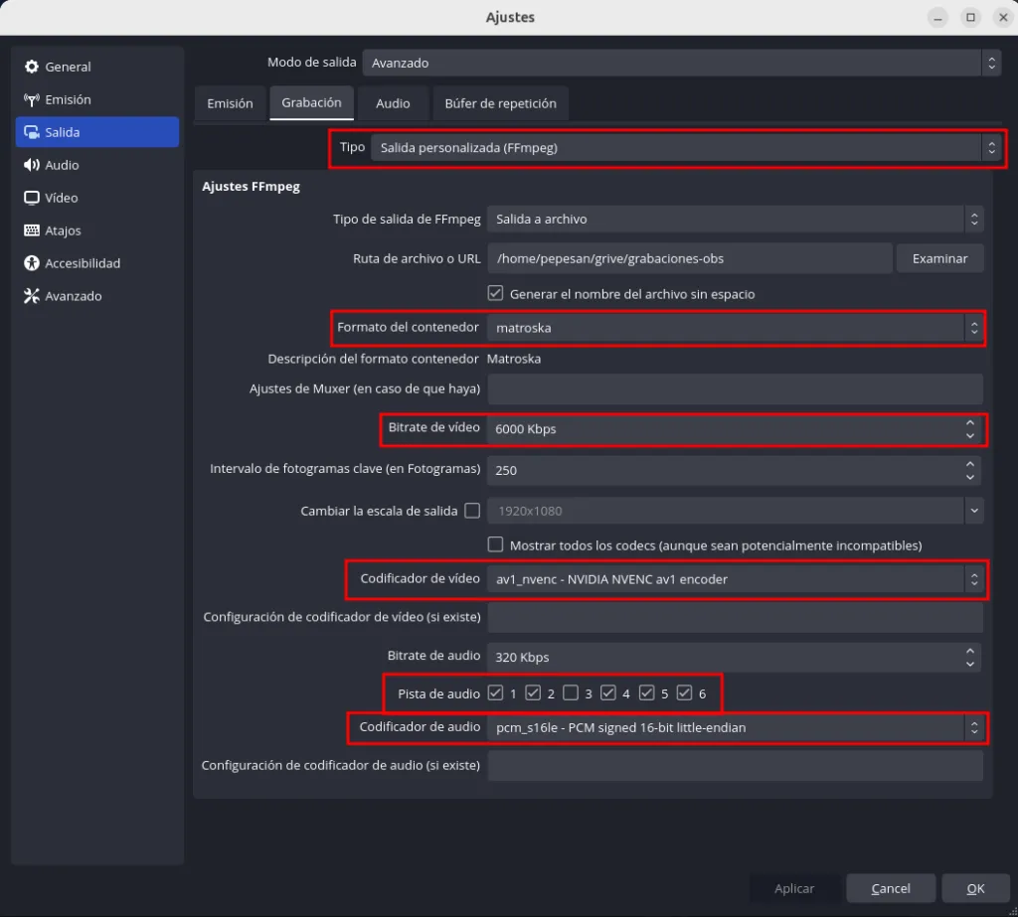Increase the Bitrate de vídeo stepper
1018x917 pixels.
click(x=970, y=423)
